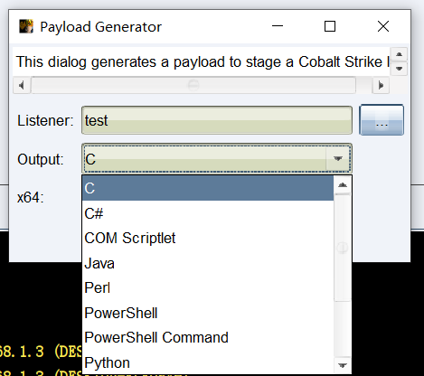Pick Python as output format

click(x=208, y=362)
